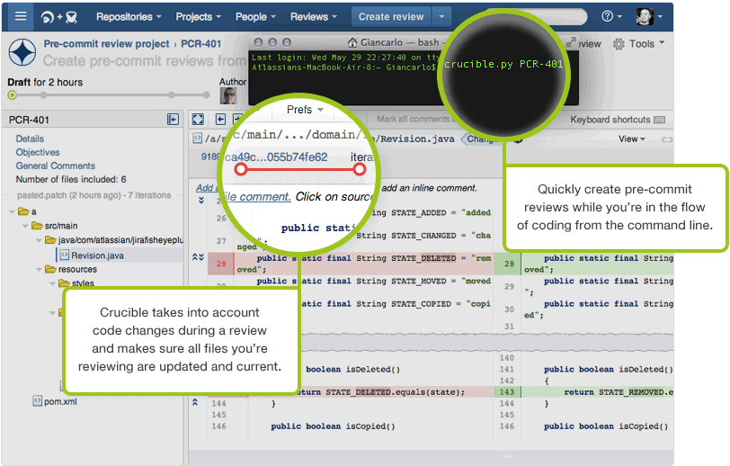Click the Revision.java file icon in path bar
730x466 pixels.
click(196, 139)
